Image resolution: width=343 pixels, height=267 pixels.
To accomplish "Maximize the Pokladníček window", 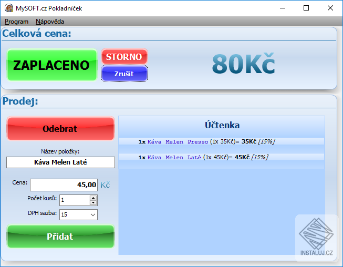I will [306, 8].
